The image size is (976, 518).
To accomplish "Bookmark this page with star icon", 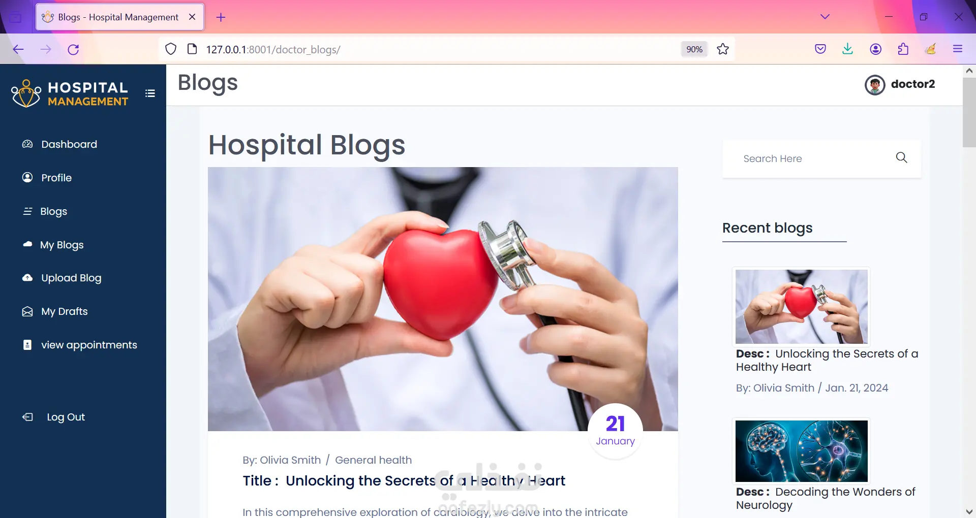I will 723,49.
